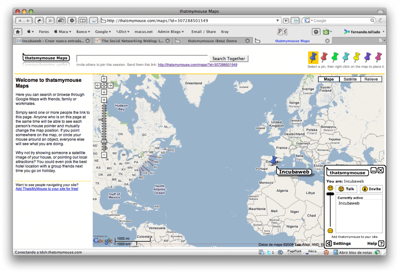Viewport: 399px width, 273px height.
Task: Select the green pushpin
Action: point(335,57)
